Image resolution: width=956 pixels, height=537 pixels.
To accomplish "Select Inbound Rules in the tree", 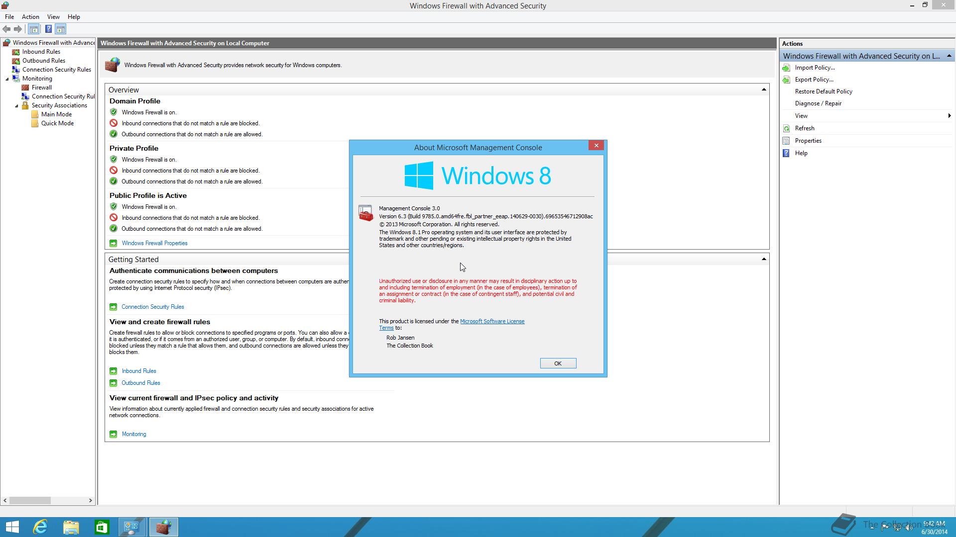I will coord(41,52).
